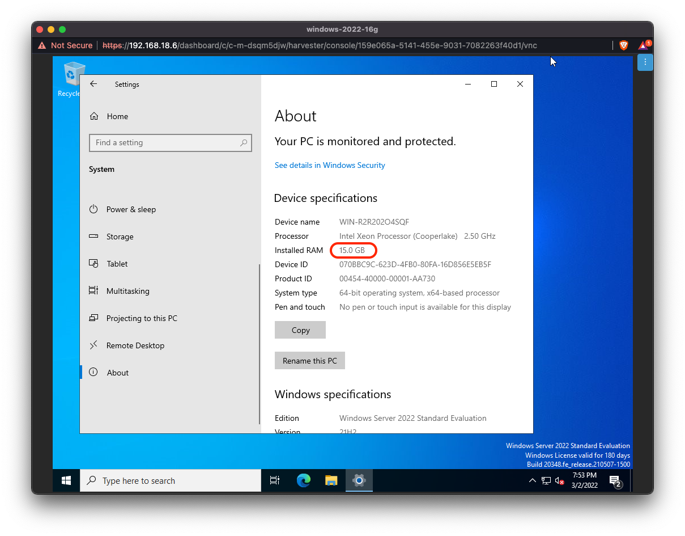Click the Not Secure warning icon

(x=41, y=45)
